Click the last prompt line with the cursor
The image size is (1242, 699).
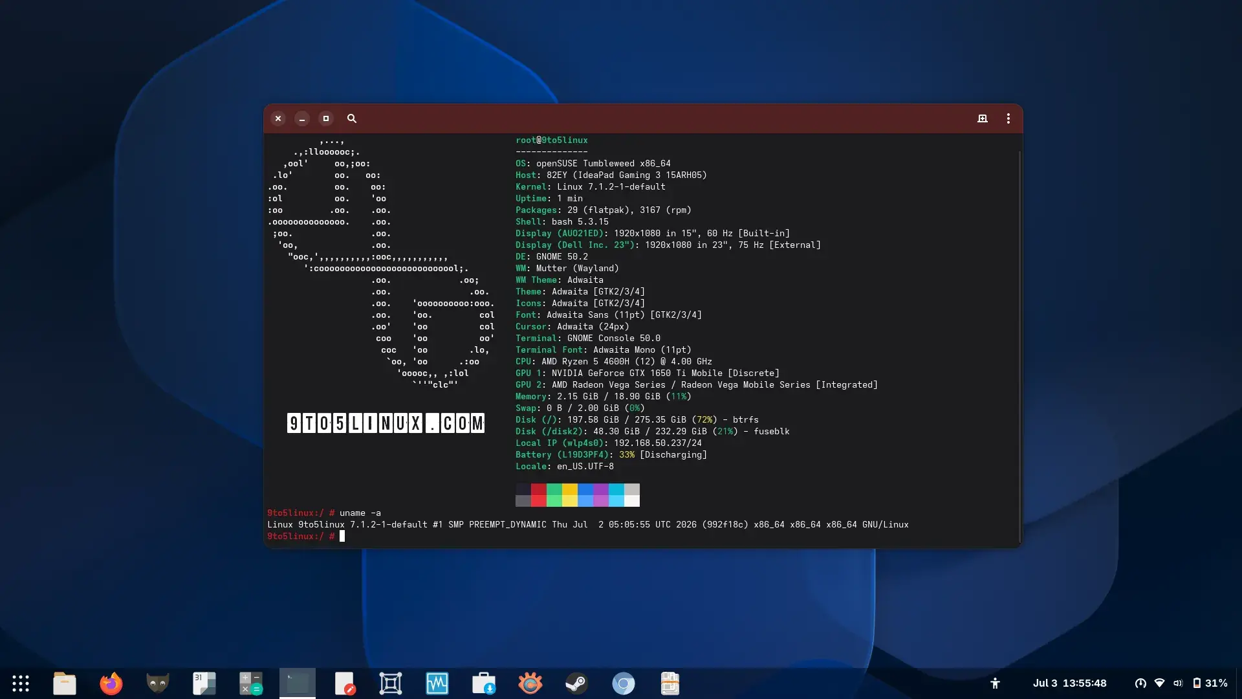coord(306,537)
